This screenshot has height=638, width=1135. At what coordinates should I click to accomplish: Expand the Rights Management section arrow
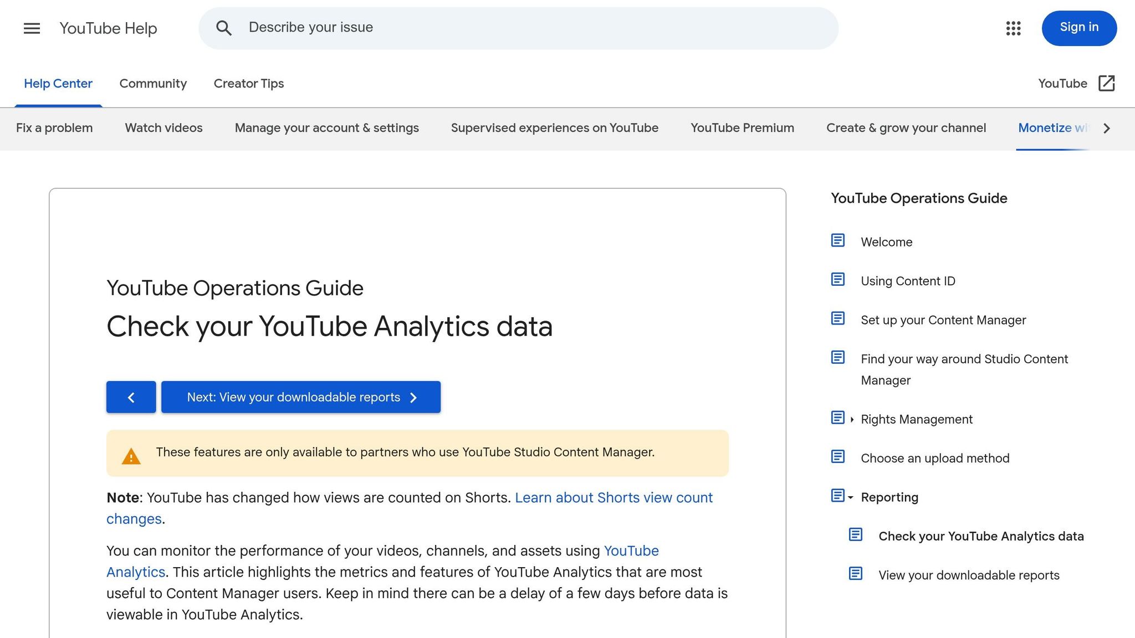(852, 419)
